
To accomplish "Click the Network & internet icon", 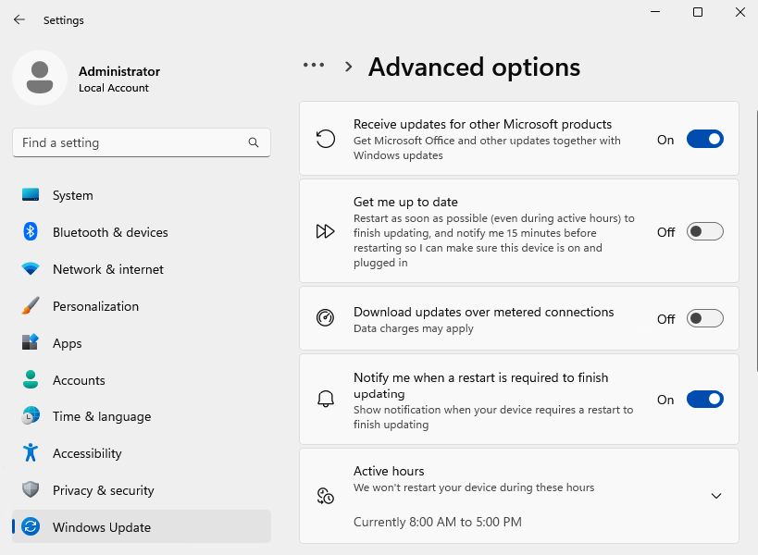I will coord(30,269).
